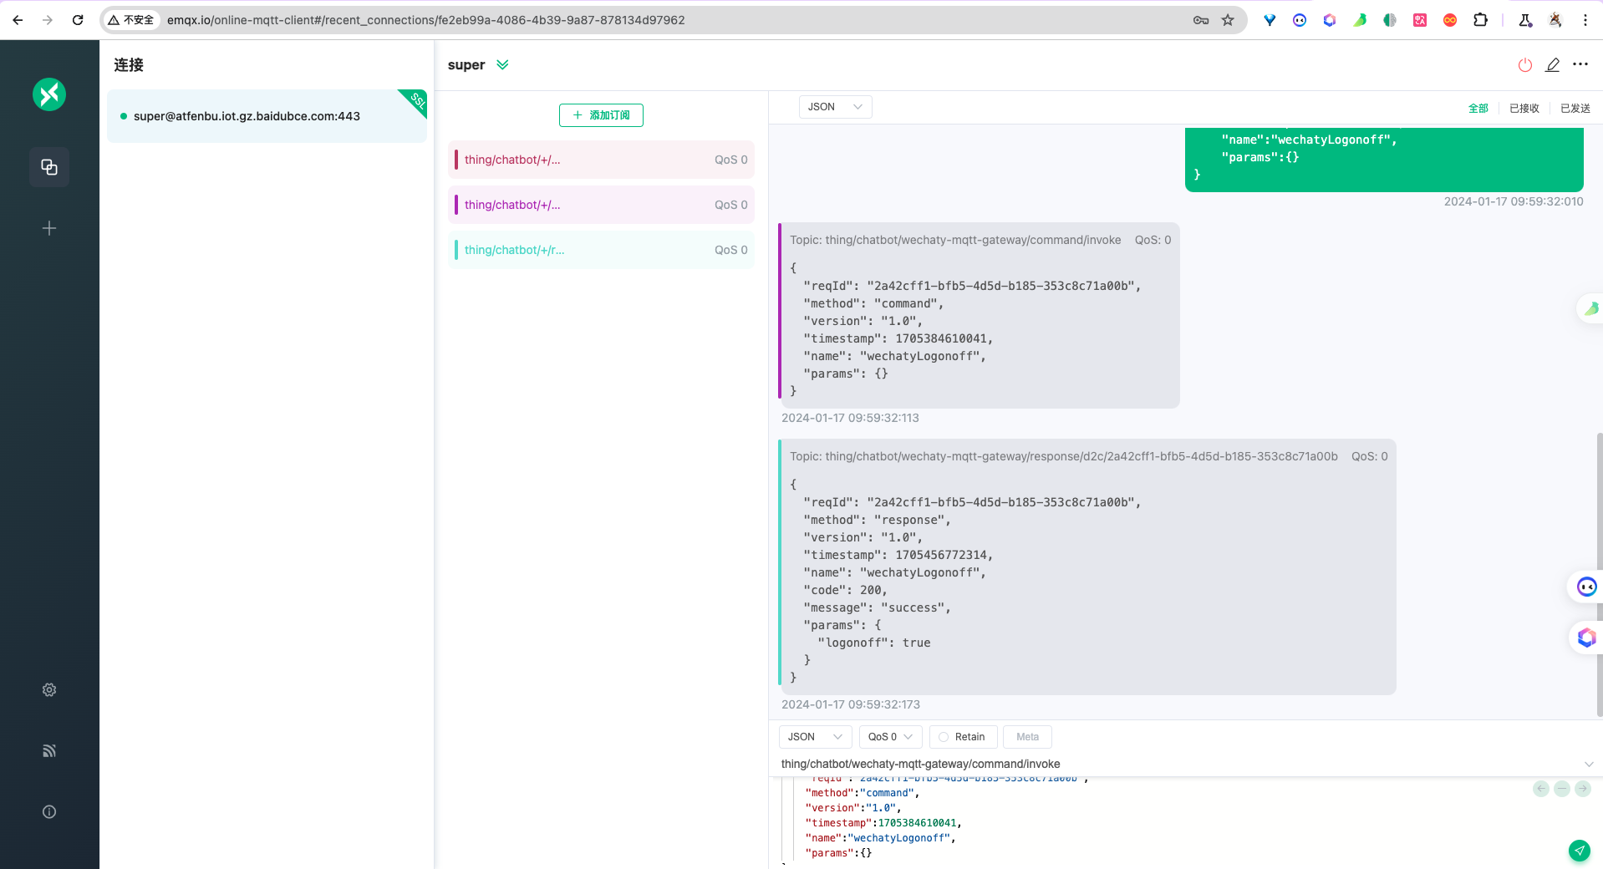Bookmark this page with the star icon

(1228, 20)
